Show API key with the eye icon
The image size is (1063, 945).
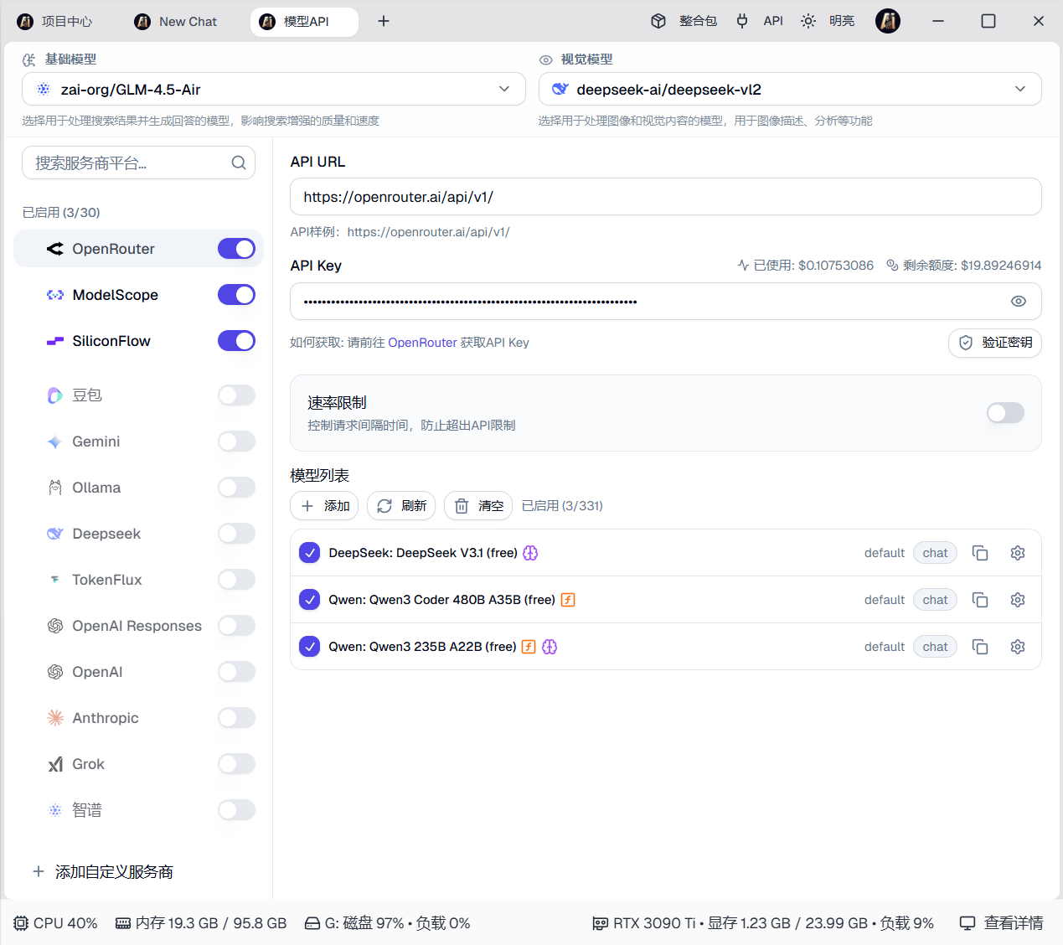click(1018, 302)
